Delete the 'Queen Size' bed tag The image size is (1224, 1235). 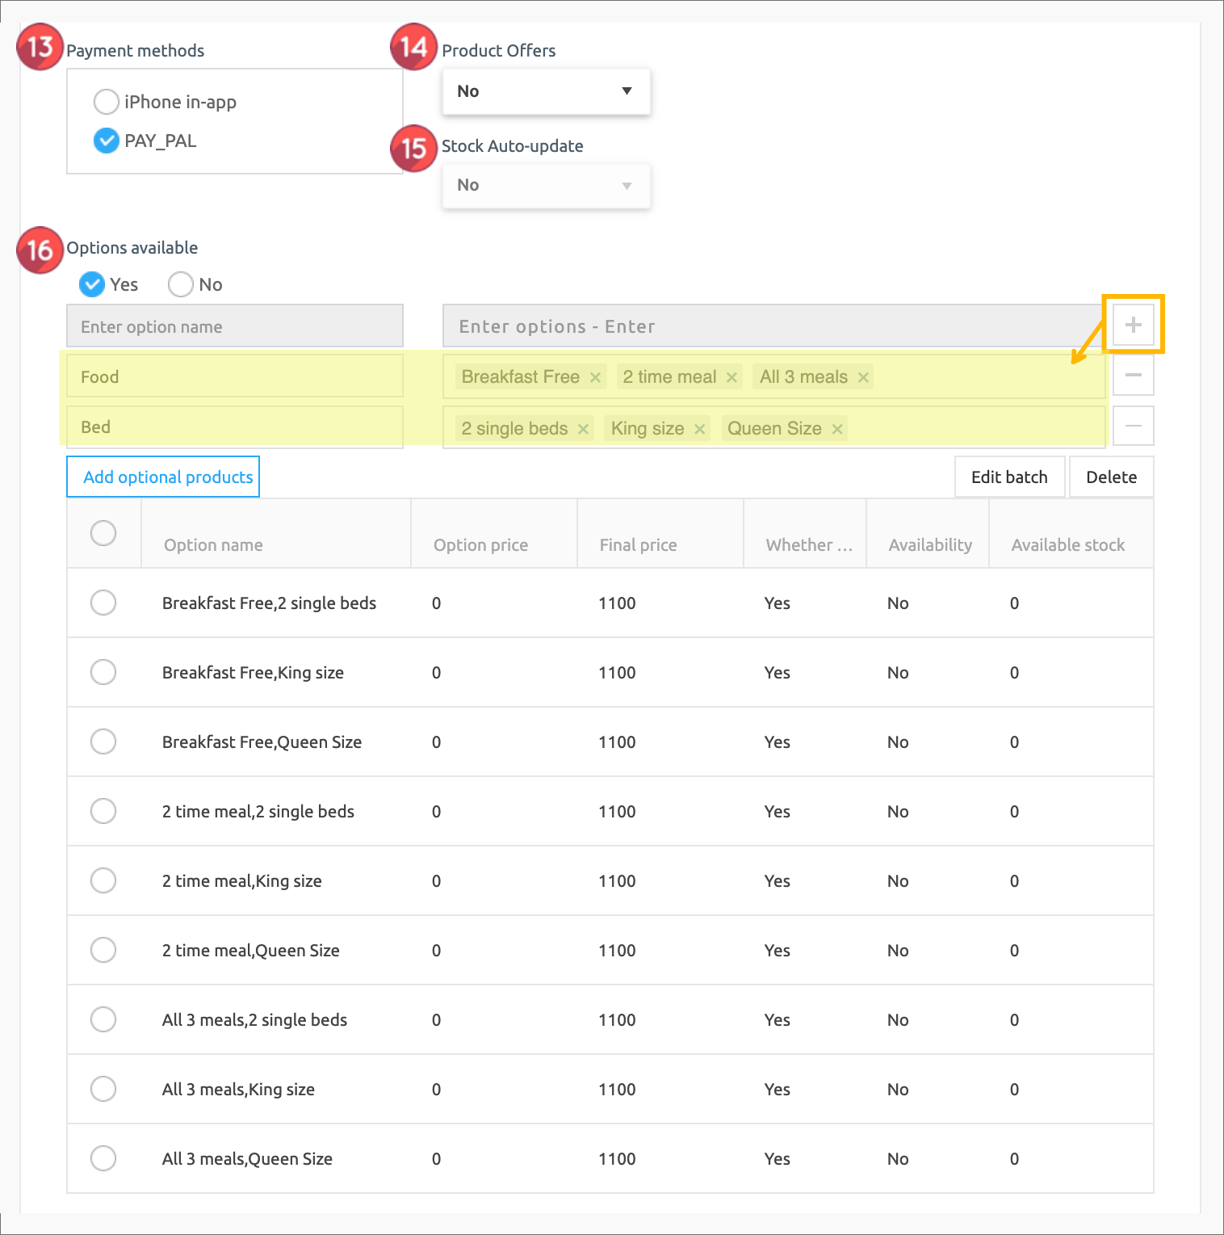(837, 429)
